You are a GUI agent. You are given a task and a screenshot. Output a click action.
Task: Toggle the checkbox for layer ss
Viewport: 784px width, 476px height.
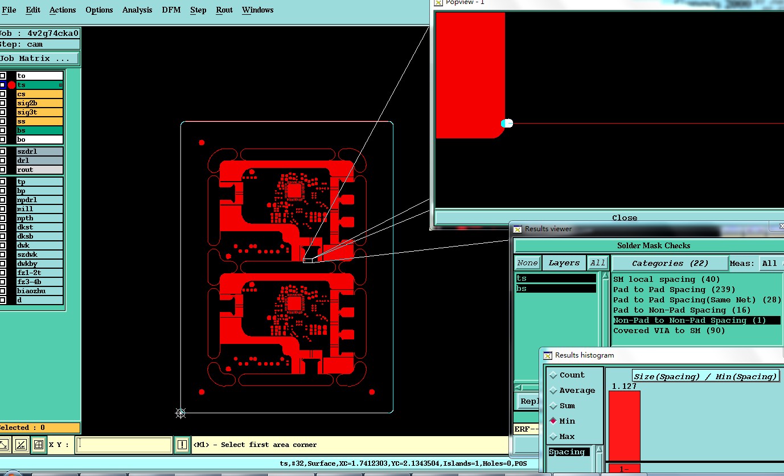[x=3, y=121]
